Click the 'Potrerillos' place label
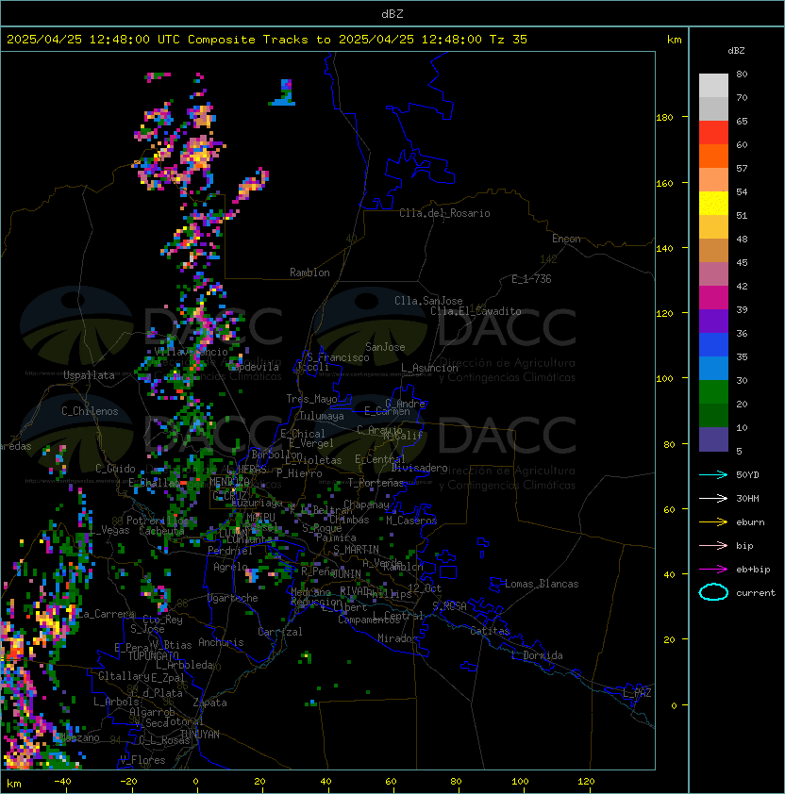The width and height of the screenshot is (785, 794). pos(158,521)
